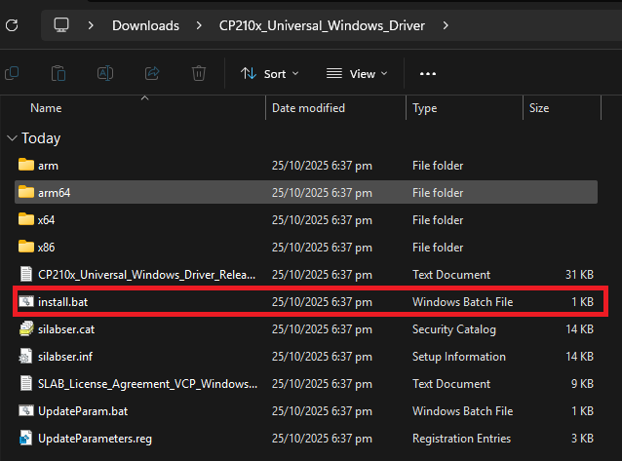This screenshot has width=622, height=461.
Task: Select the UpdateParameters.reg file name
Action: click(x=95, y=439)
